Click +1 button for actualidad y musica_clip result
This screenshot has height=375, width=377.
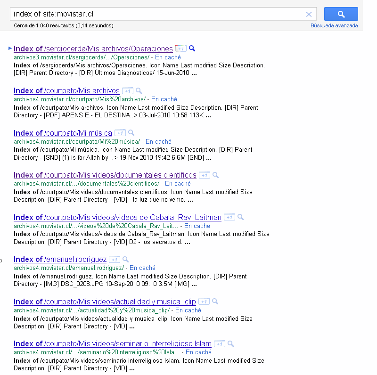pos(204,302)
